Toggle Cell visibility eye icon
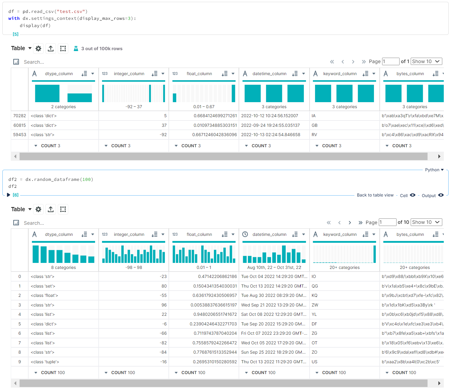Image resolution: width=451 pixels, height=390 pixels. pyautogui.click(x=413, y=195)
